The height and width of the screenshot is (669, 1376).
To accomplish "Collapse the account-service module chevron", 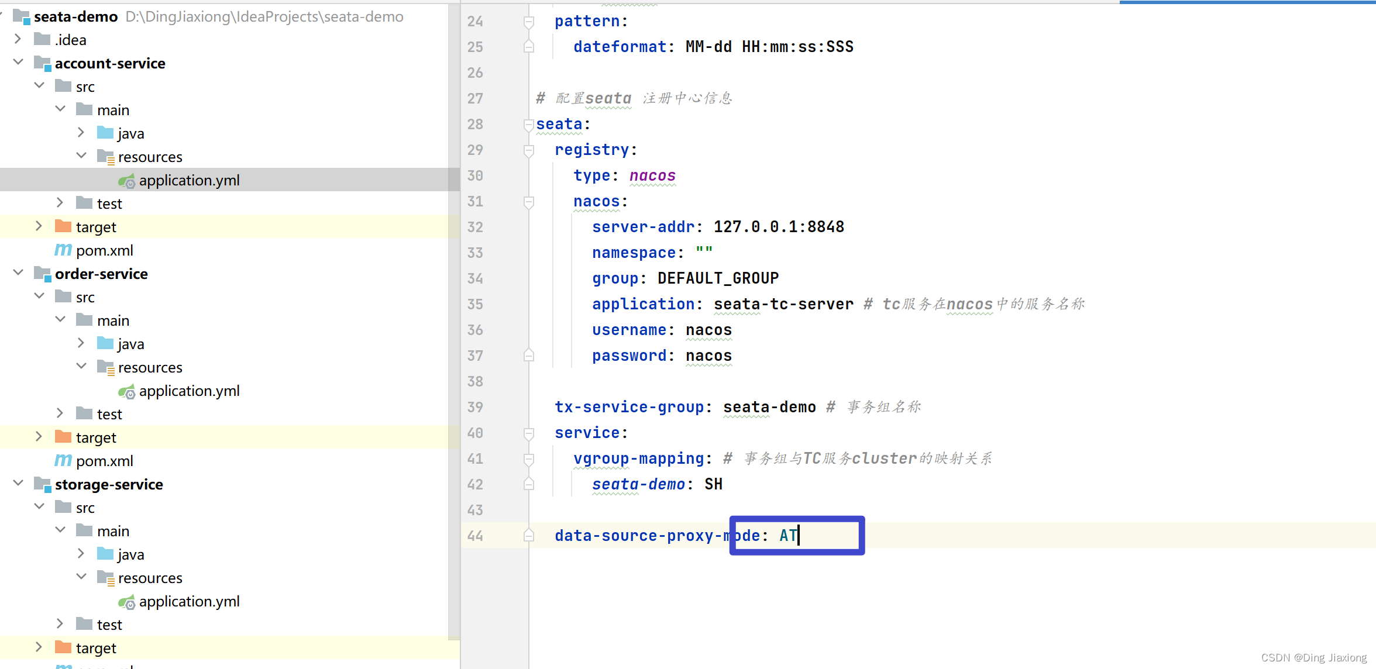I will point(18,62).
